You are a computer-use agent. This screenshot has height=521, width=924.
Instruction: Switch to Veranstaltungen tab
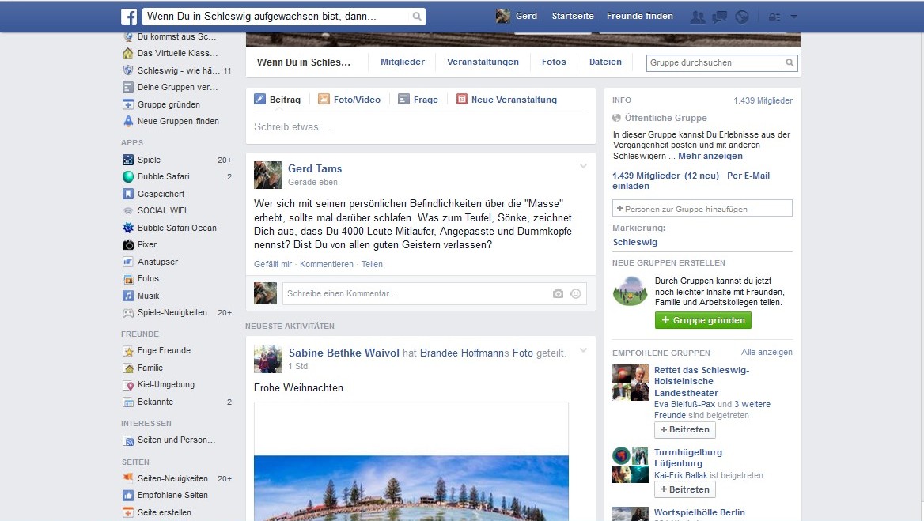click(x=483, y=62)
